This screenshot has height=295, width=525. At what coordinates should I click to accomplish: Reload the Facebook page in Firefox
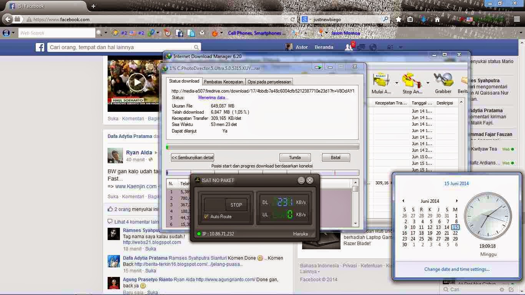293,19
